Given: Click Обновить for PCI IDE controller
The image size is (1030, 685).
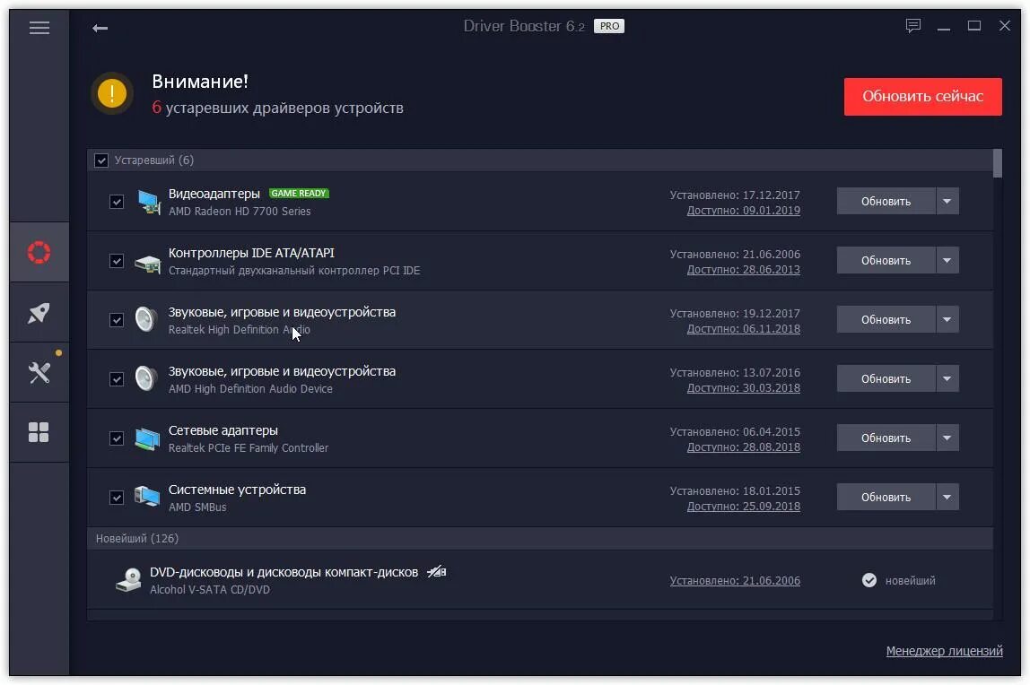Looking at the screenshot, I should [x=886, y=260].
